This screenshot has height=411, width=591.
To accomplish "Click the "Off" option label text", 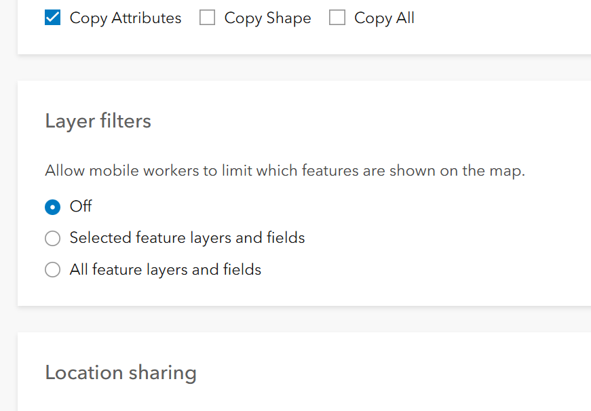I will tap(81, 206).
